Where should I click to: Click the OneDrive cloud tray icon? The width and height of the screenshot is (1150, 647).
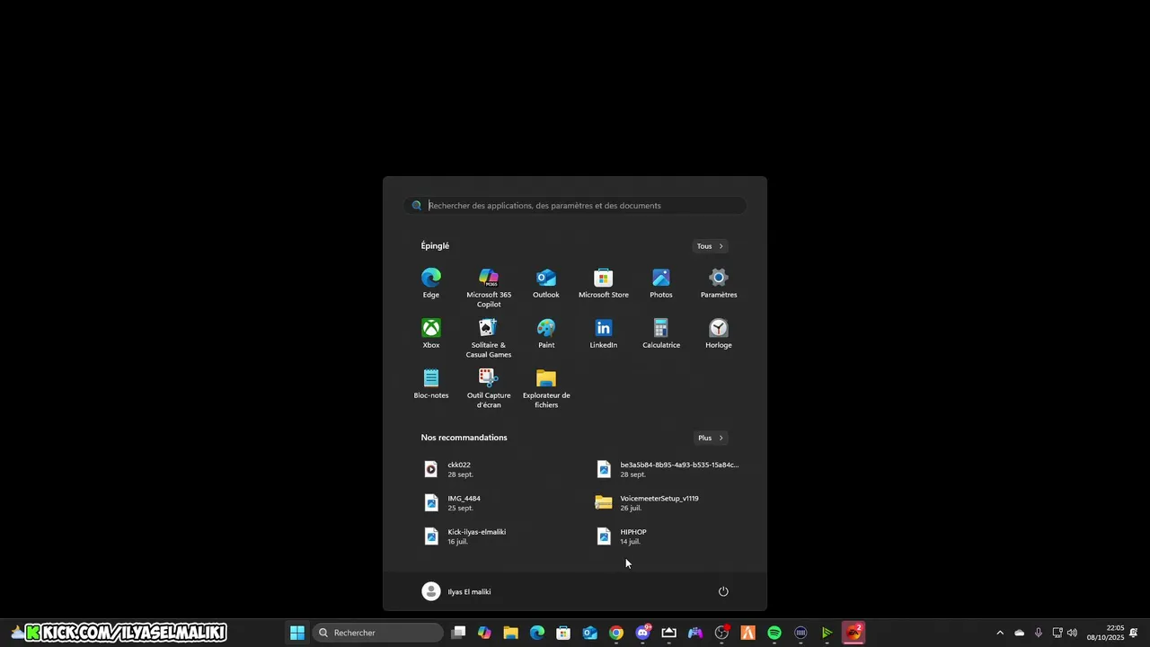click(1019, 633)
